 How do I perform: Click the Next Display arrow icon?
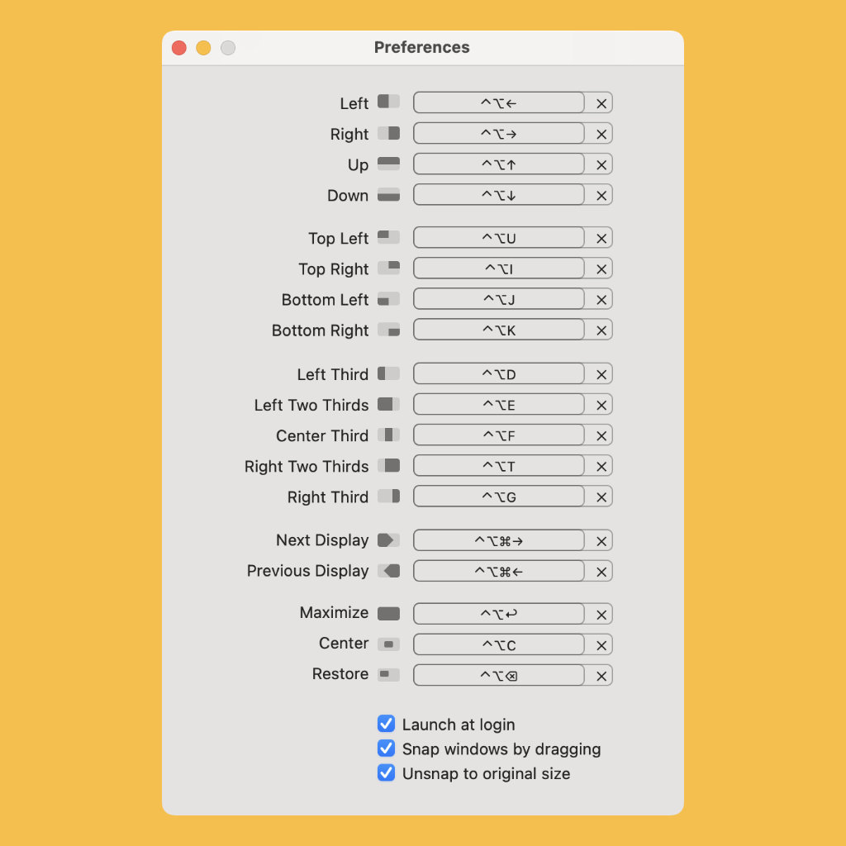pyautogui.click(x=388, y=540)
